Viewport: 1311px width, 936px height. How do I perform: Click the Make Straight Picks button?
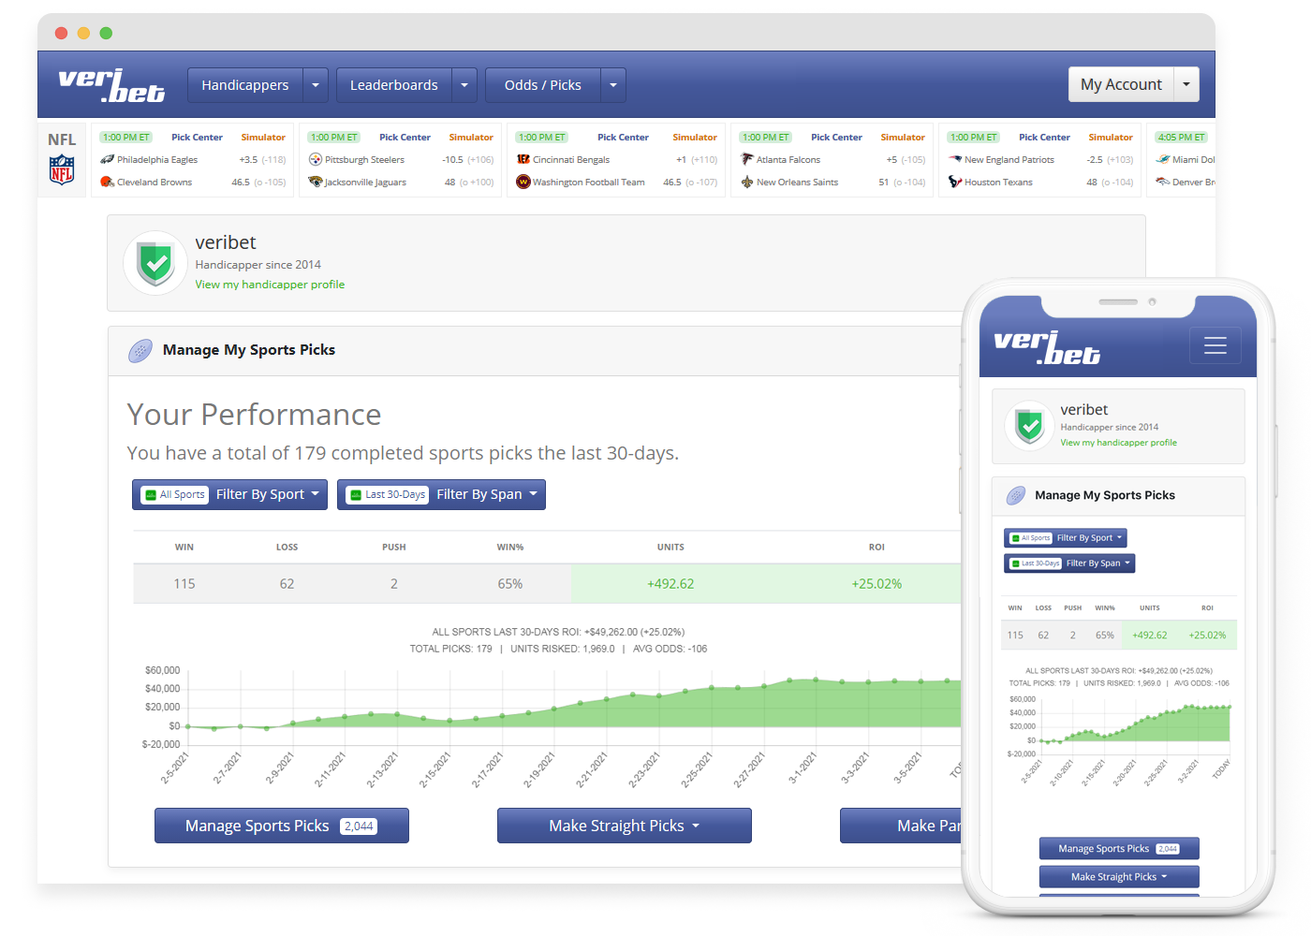[x=624, y=826]
